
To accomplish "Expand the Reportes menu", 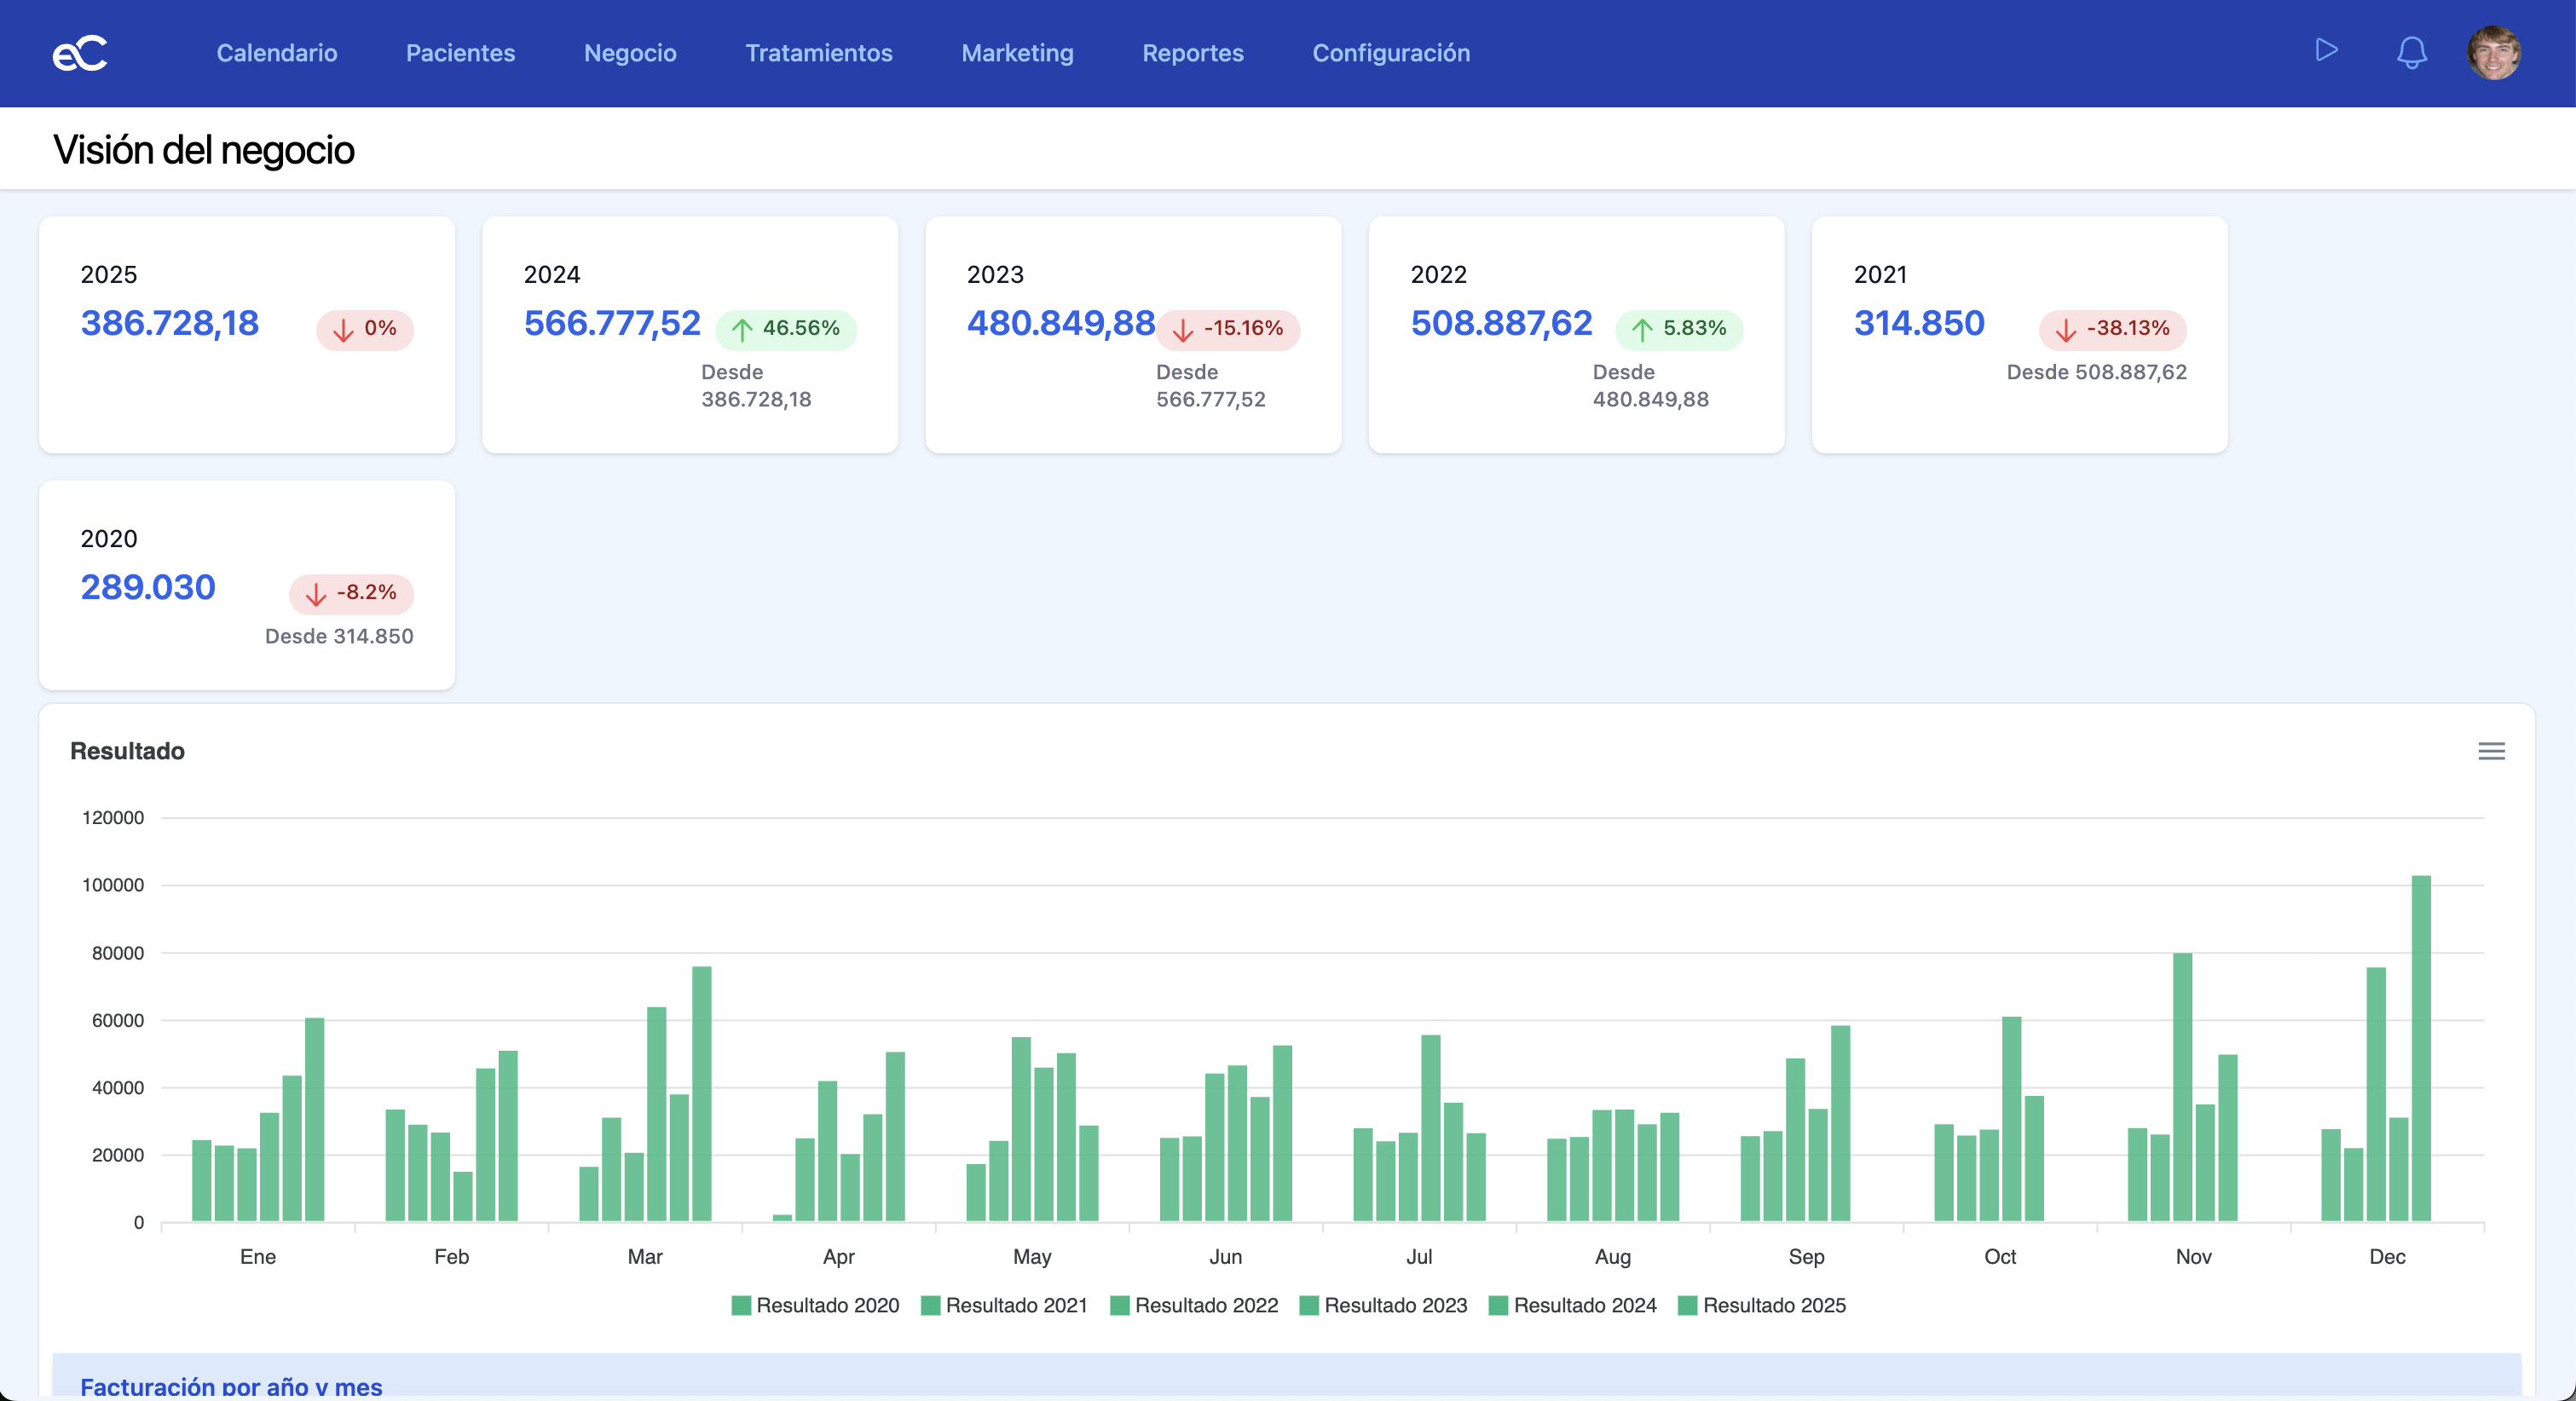I will [1192, 53].
